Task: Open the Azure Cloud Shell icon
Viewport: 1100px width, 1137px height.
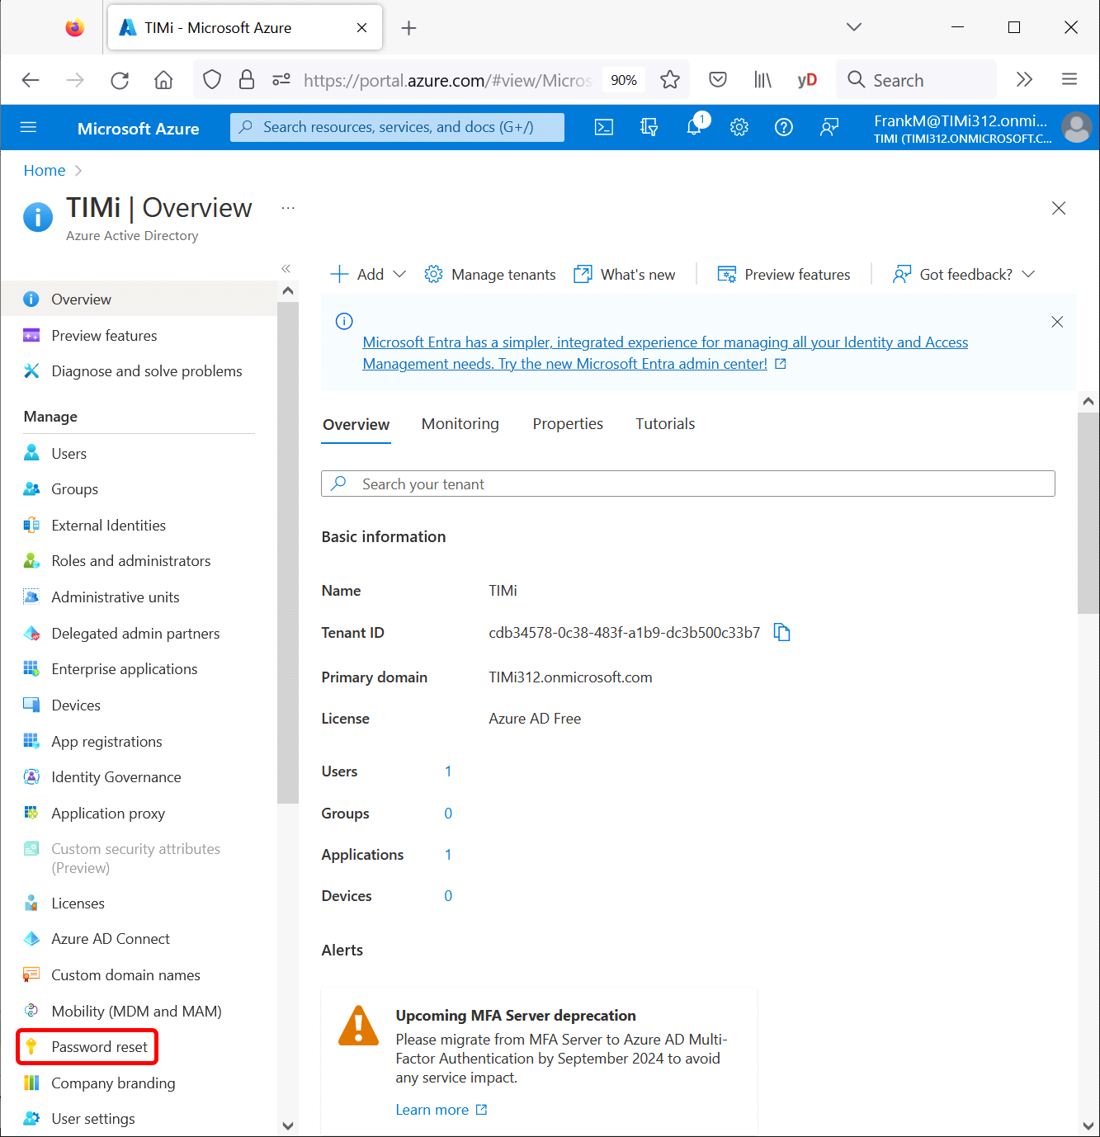Action: click(x=604, y=127)
